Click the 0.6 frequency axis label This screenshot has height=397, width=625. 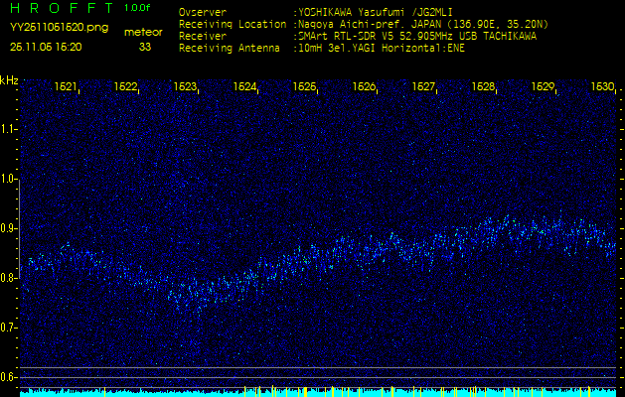click(x=9, y=376)
